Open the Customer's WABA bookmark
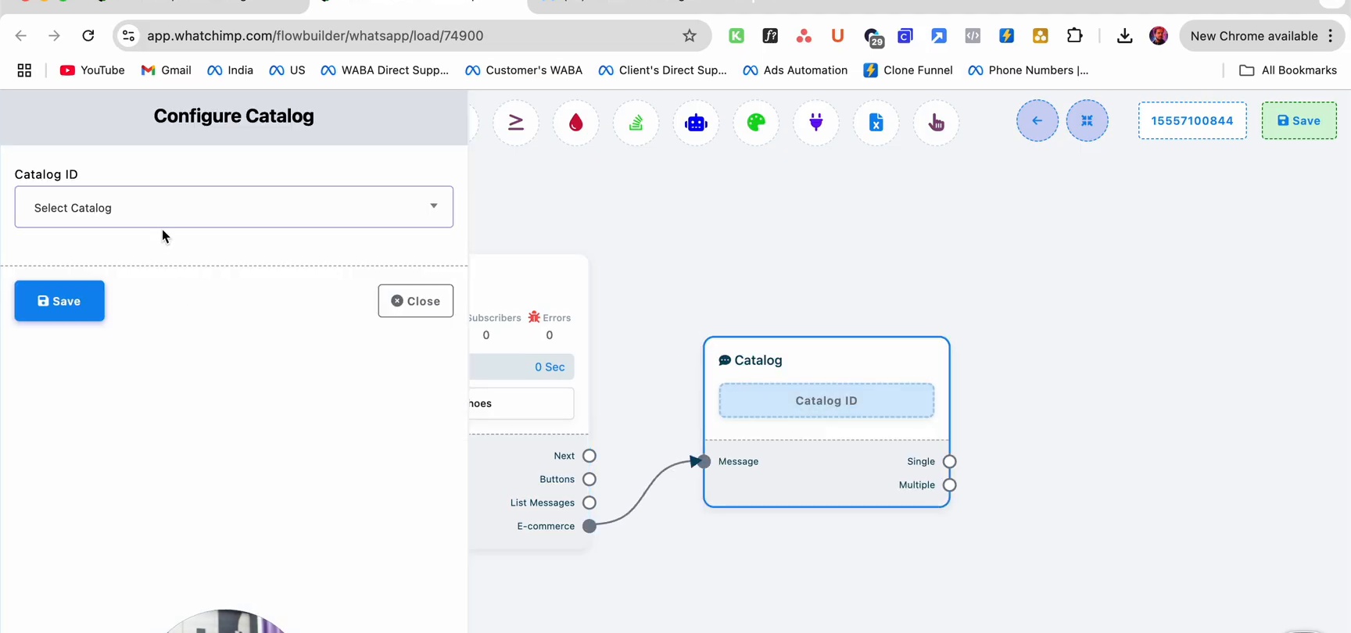 pos(524,70)
